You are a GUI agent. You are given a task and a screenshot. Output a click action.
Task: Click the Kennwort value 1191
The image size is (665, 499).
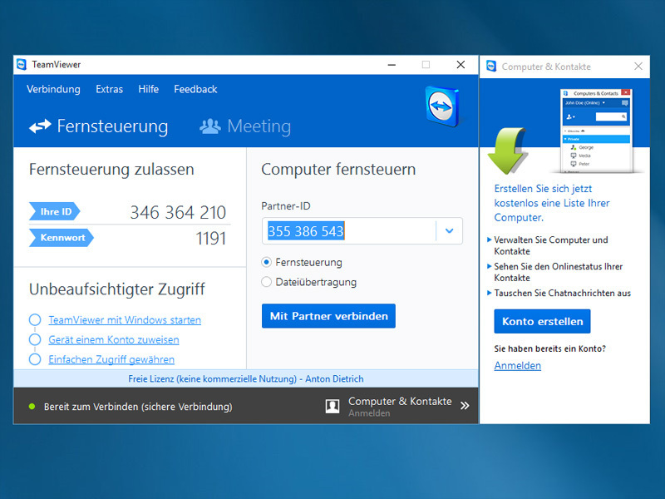click(x=211, y=238)
